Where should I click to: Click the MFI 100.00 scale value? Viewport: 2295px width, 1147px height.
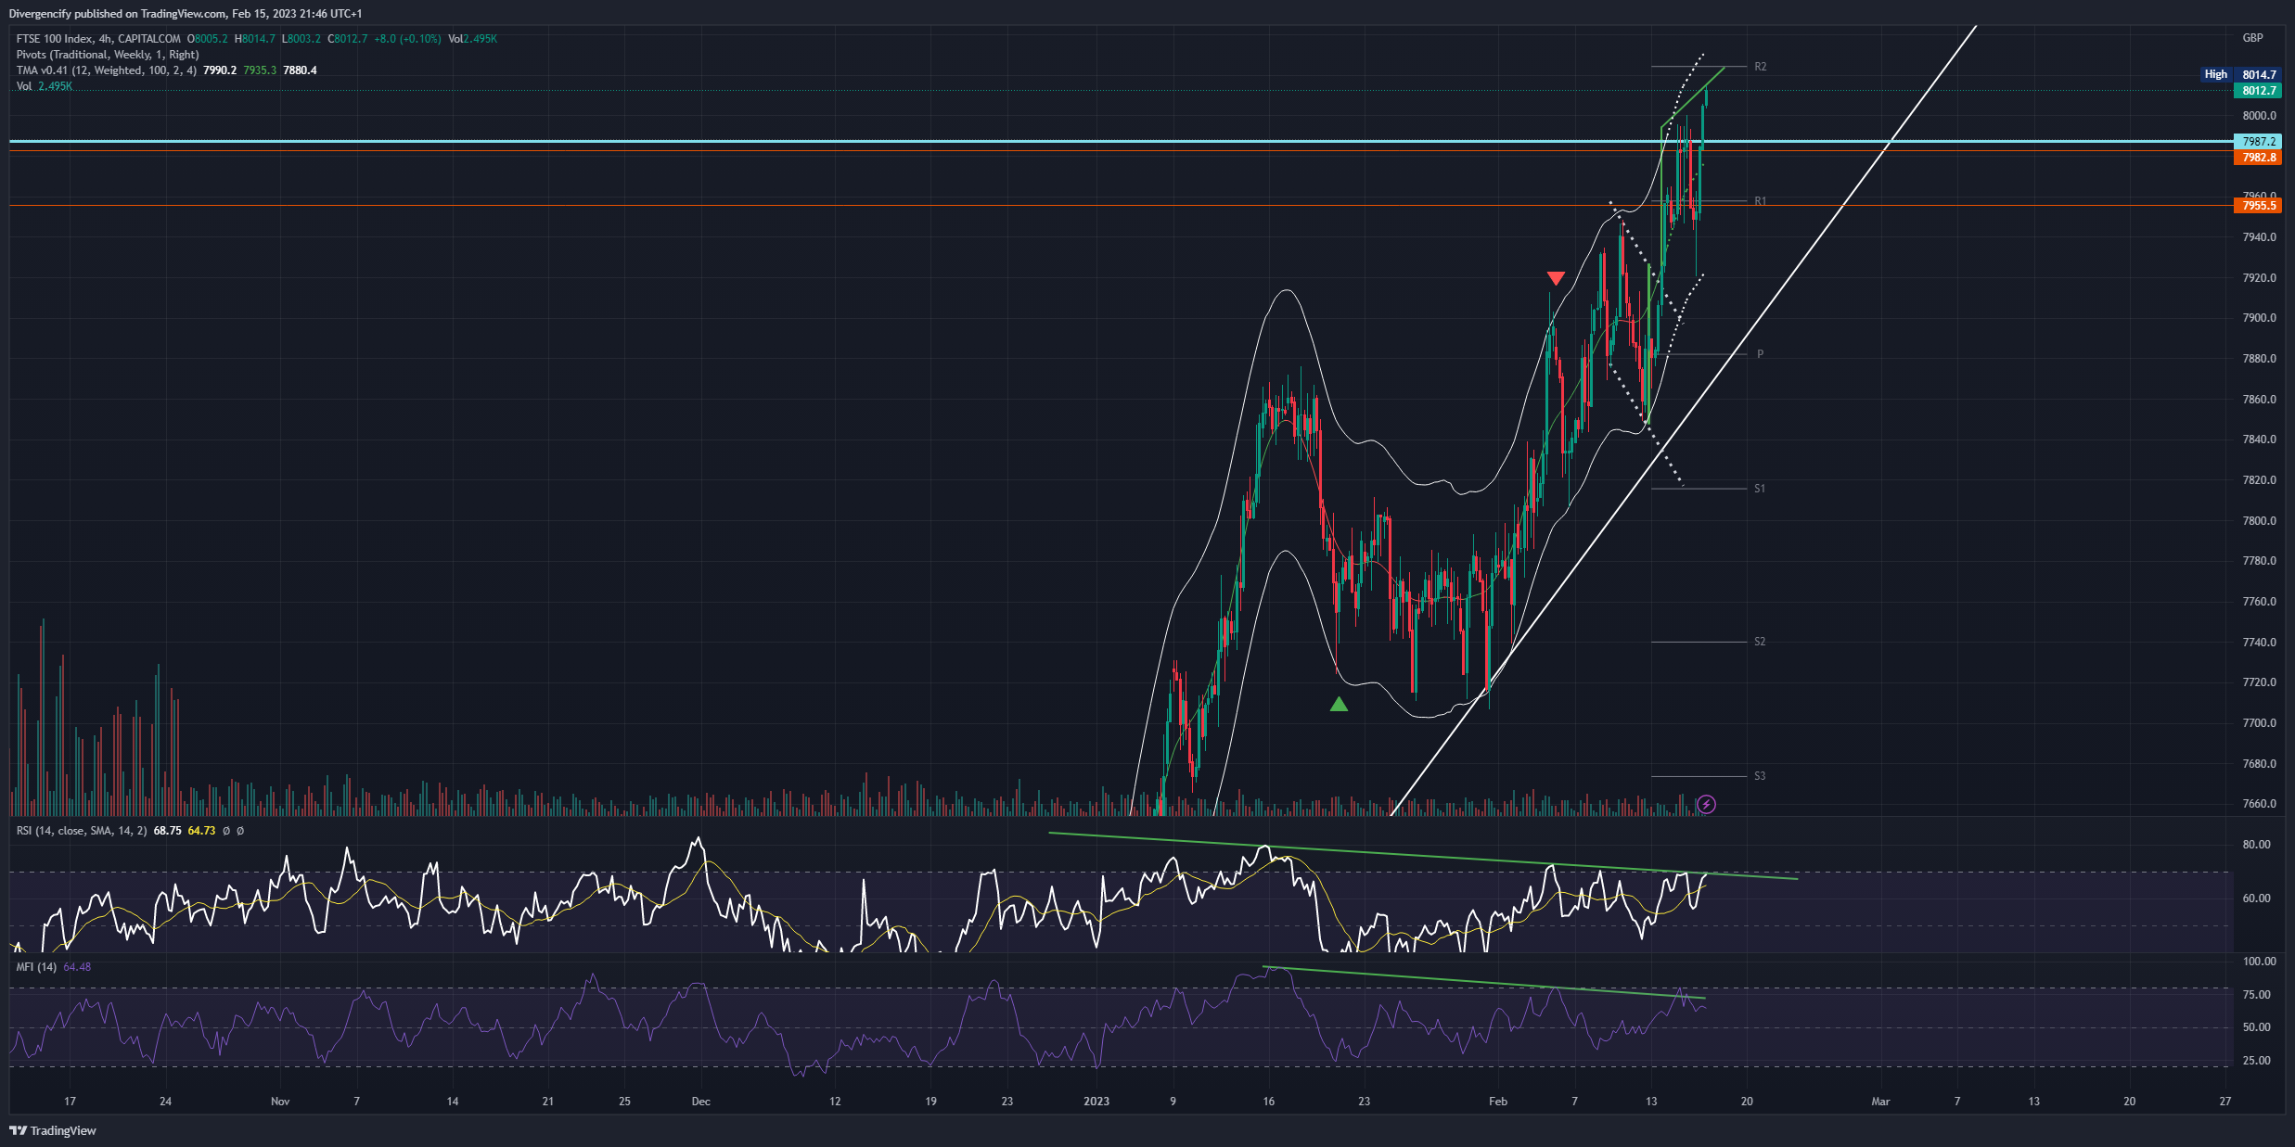(x=2259, y=962)
